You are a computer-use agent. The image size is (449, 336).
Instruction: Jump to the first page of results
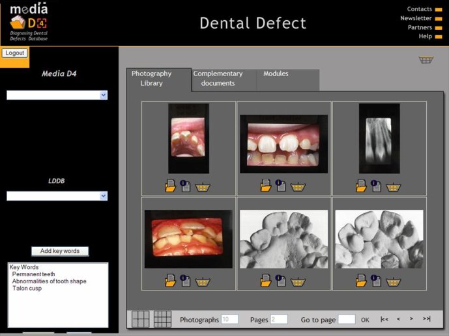(384, 319)
